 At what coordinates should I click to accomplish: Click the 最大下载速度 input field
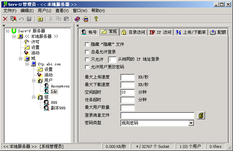pyautogui.click(x=128, y=85)
